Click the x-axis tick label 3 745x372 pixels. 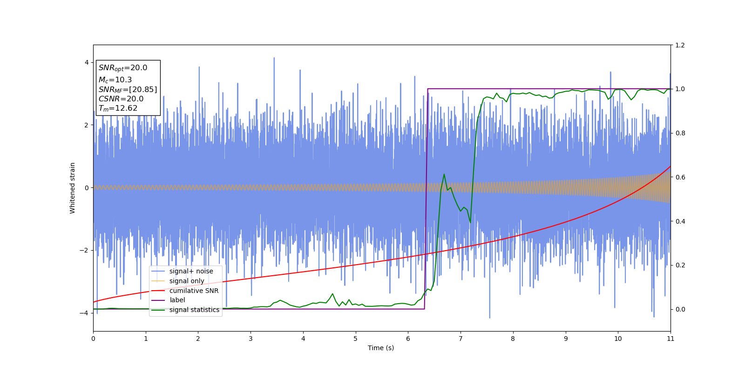click(251, 339)
